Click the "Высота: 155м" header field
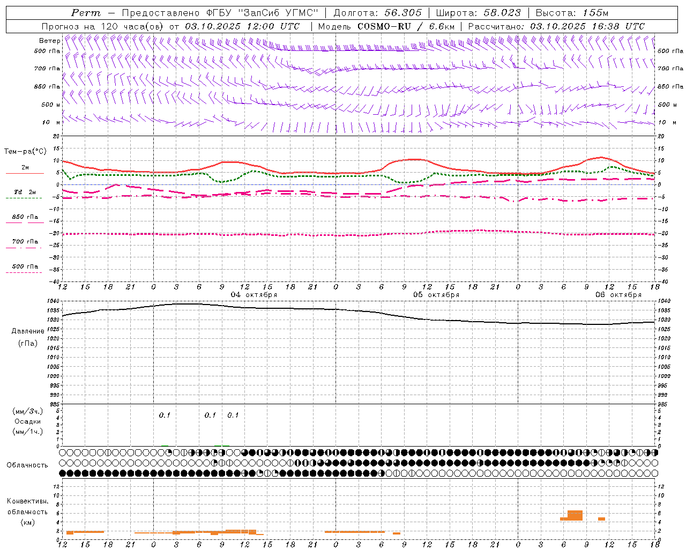 pos(572,13)
